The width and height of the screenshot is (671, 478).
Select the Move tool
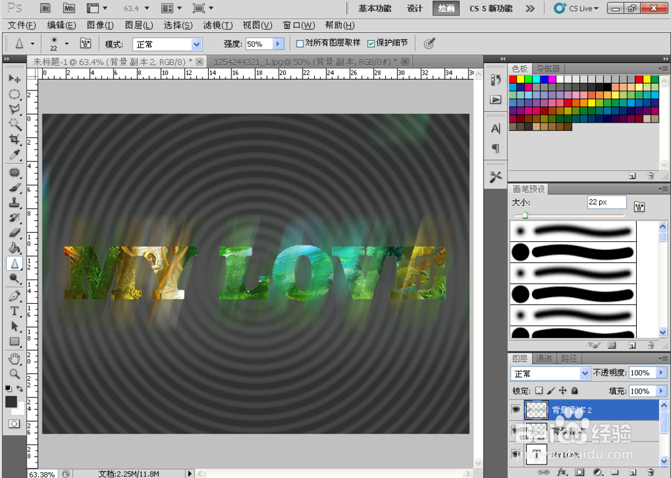pyautogui.click(x=15, y=78)
